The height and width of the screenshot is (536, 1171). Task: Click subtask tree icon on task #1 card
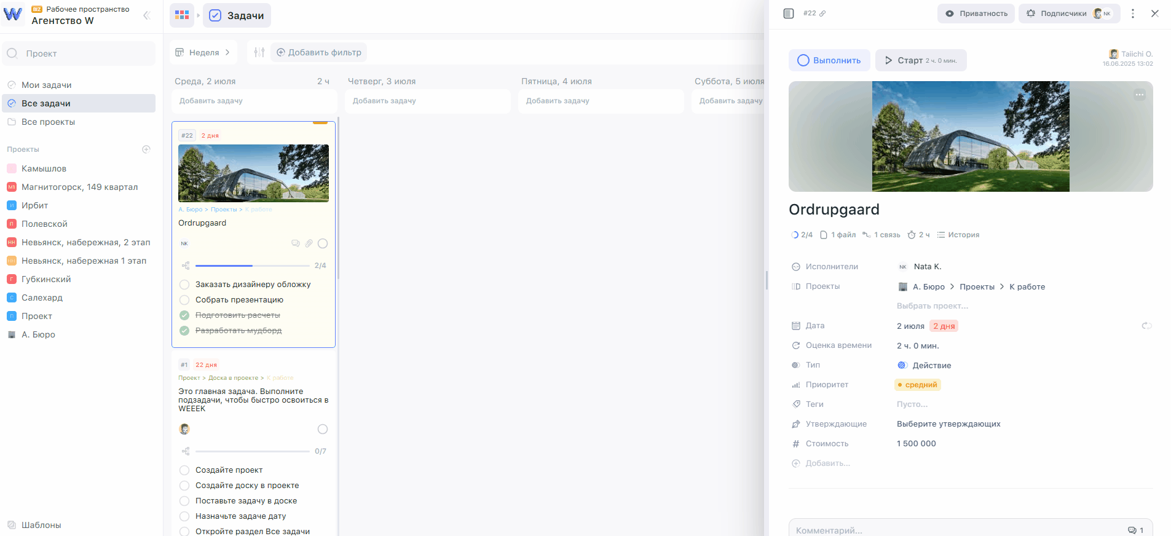pos(186,451)
